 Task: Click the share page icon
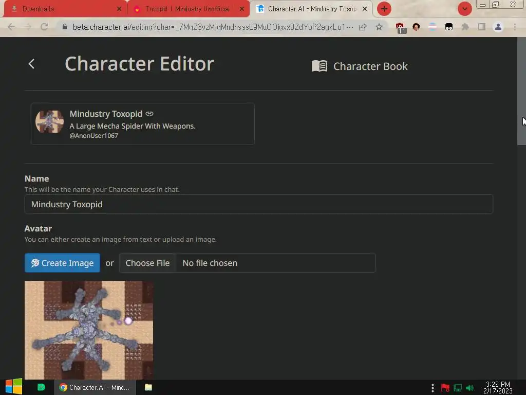click(363, 27)
